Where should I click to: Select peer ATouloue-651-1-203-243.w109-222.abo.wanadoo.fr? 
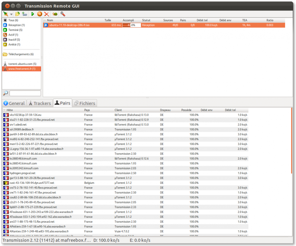41,212
